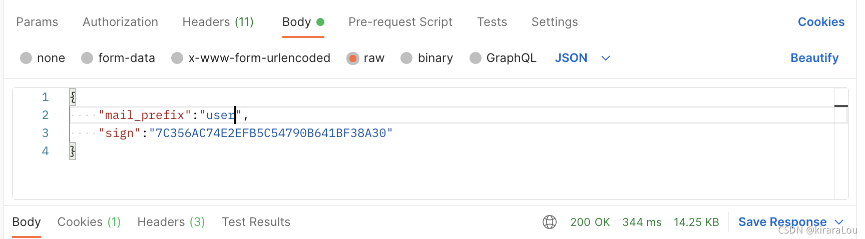865x239 pixels.
Task: Open the Headers (11) request tab
Action: 218,22
